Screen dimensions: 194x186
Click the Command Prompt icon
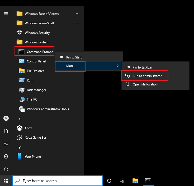[x=21, y=51]
